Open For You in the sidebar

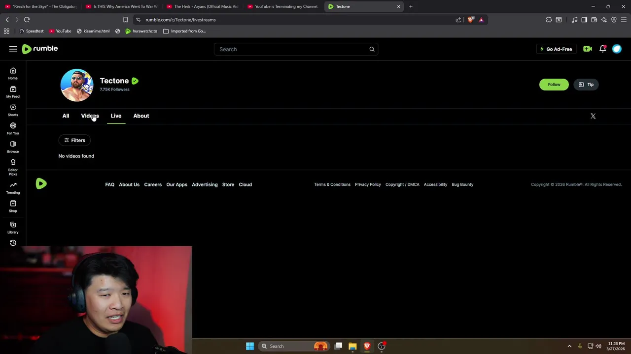(x=13, y=128)
